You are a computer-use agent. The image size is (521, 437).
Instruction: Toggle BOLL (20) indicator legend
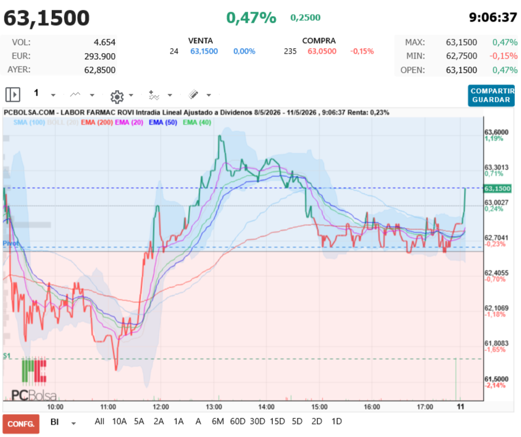coord(63,122)
